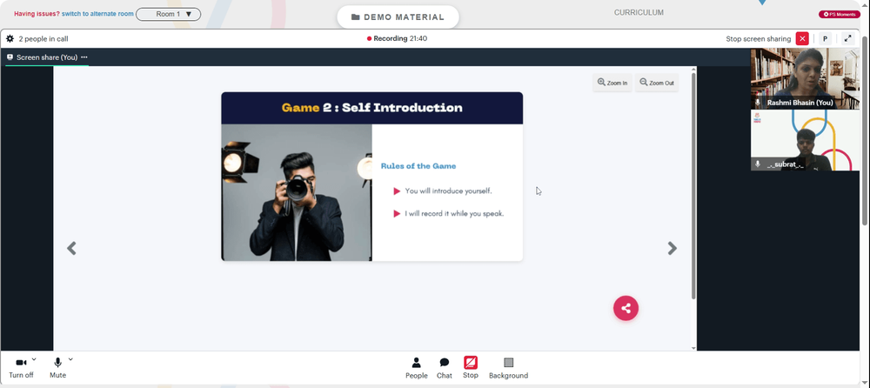
Task: Click the pink share floating button
Action: coord(626,308)
